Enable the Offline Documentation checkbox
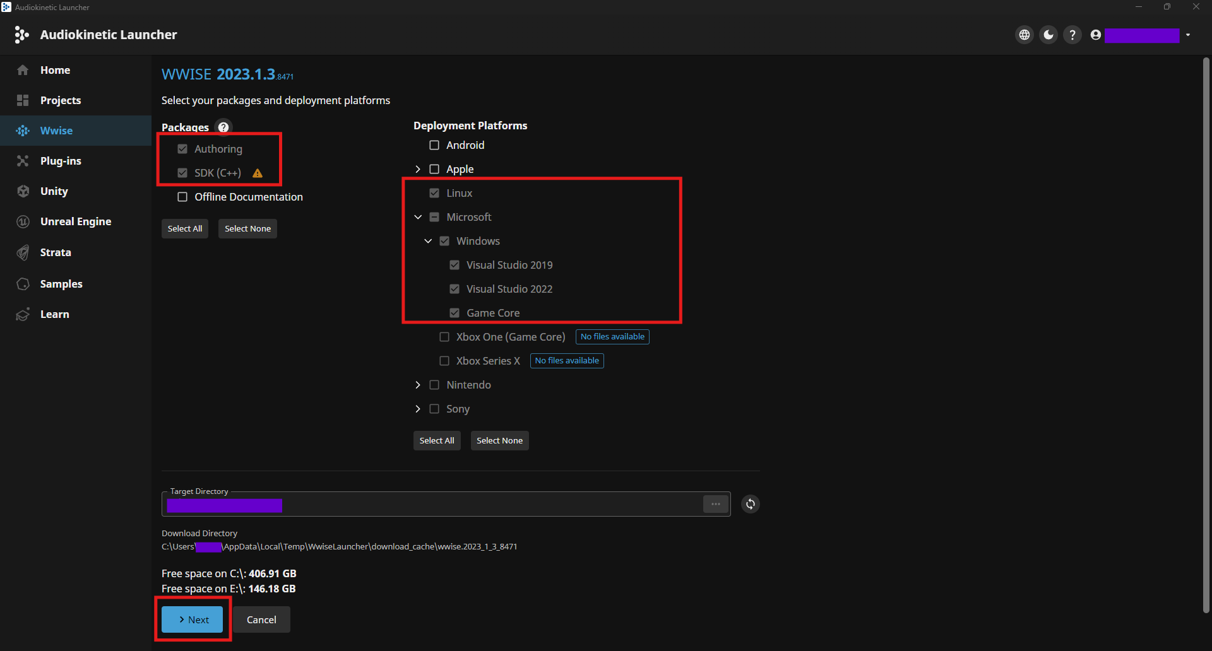Screen dimensions: 1212x651 [182, 197]
